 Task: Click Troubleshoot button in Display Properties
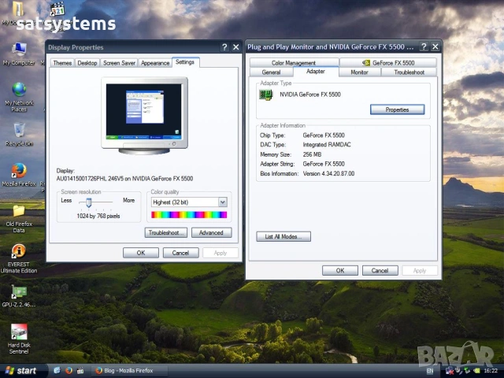pyautogui.click(x=166, y=233)
